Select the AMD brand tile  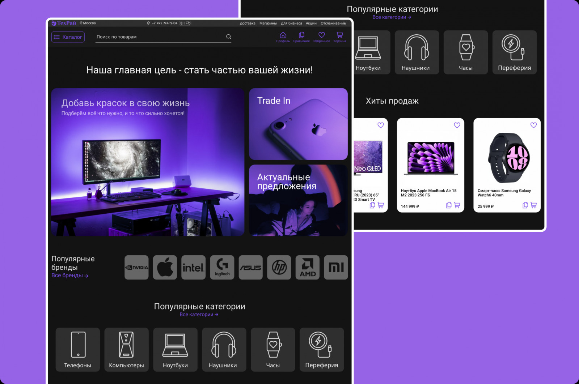(x=308, y=267)
